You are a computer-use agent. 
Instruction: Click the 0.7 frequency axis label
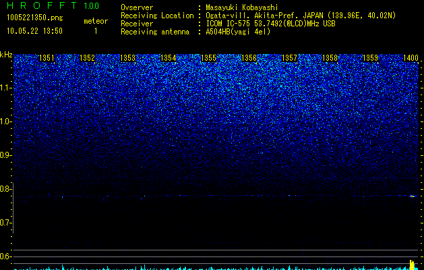5,223
